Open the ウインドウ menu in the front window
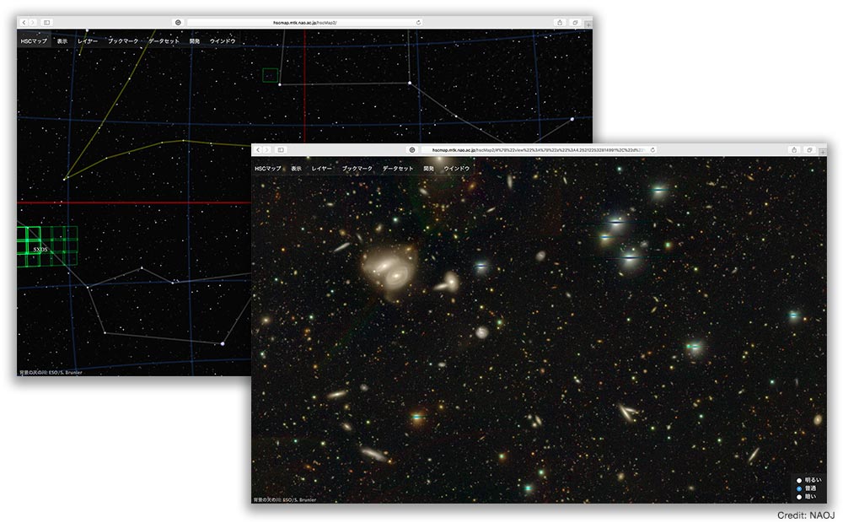The image size is (843, 523). point(457,169)
